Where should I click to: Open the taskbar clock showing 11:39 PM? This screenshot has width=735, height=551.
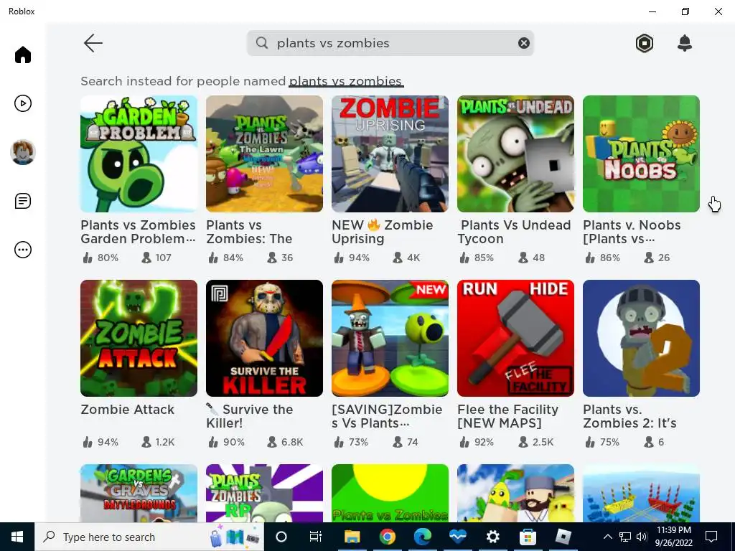(x=674, y=537)
